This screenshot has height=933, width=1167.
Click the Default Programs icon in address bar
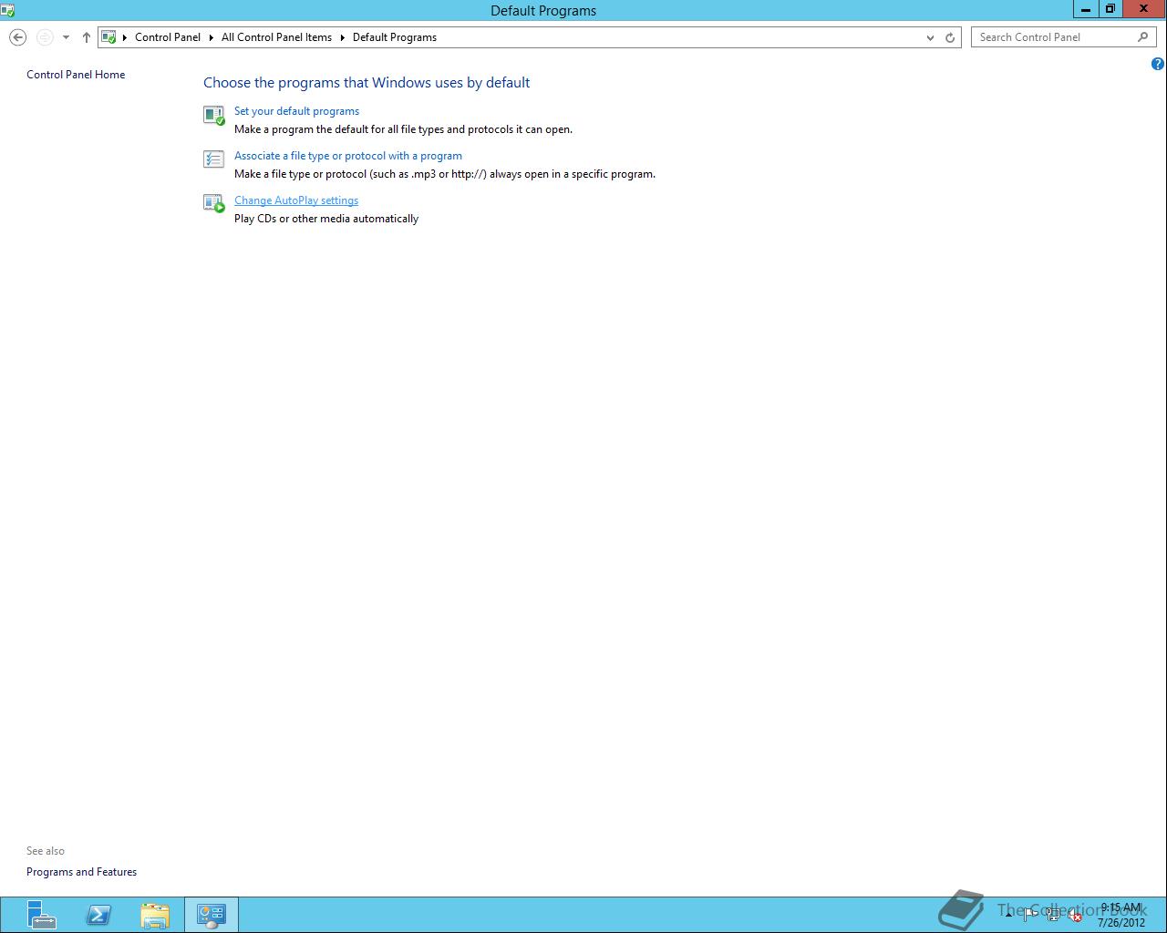(108, 37)
